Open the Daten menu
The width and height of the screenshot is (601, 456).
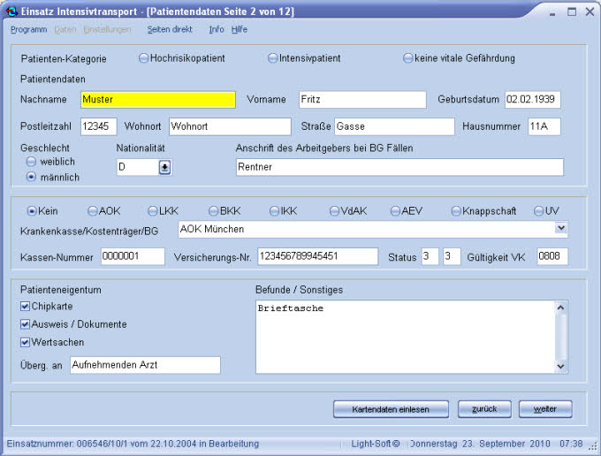point(65,29)
